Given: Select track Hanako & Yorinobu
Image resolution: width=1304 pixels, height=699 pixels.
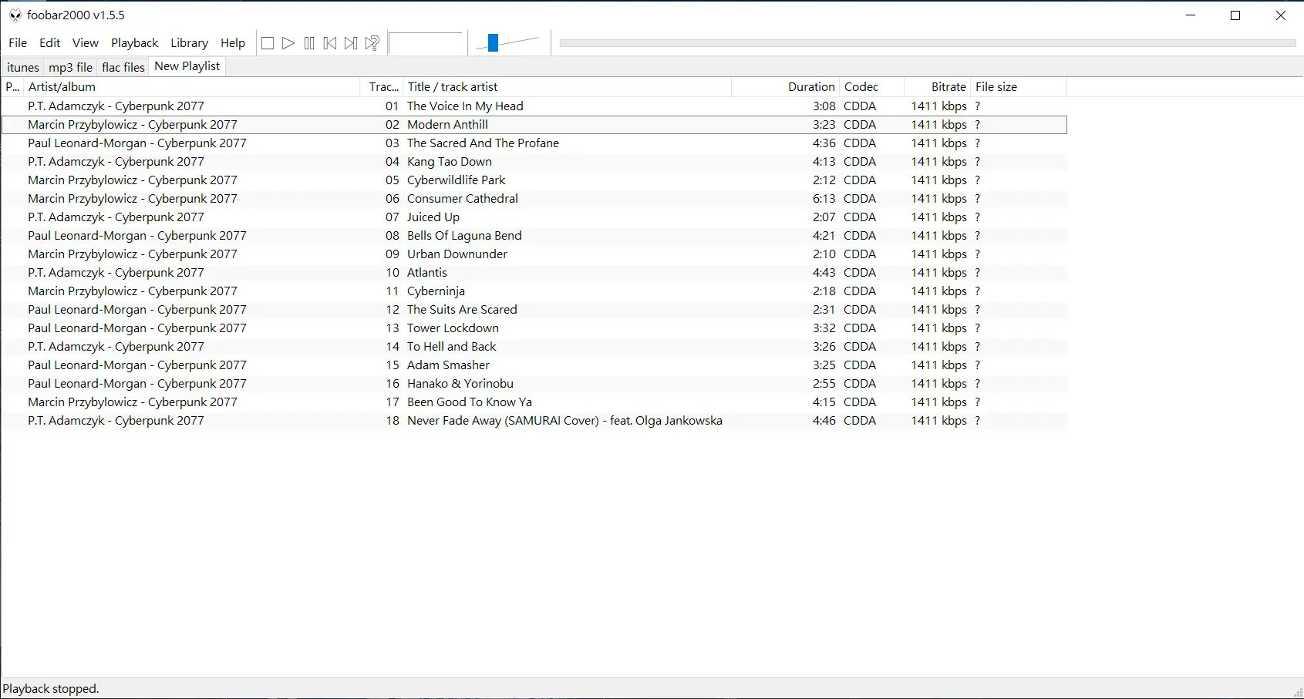Looking at the screenshot, I should tap(534, 384).
